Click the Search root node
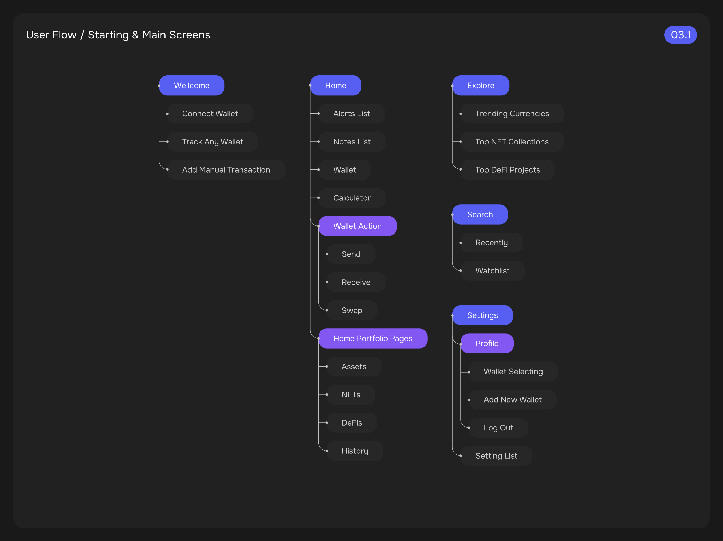 (x=480, y=215)
